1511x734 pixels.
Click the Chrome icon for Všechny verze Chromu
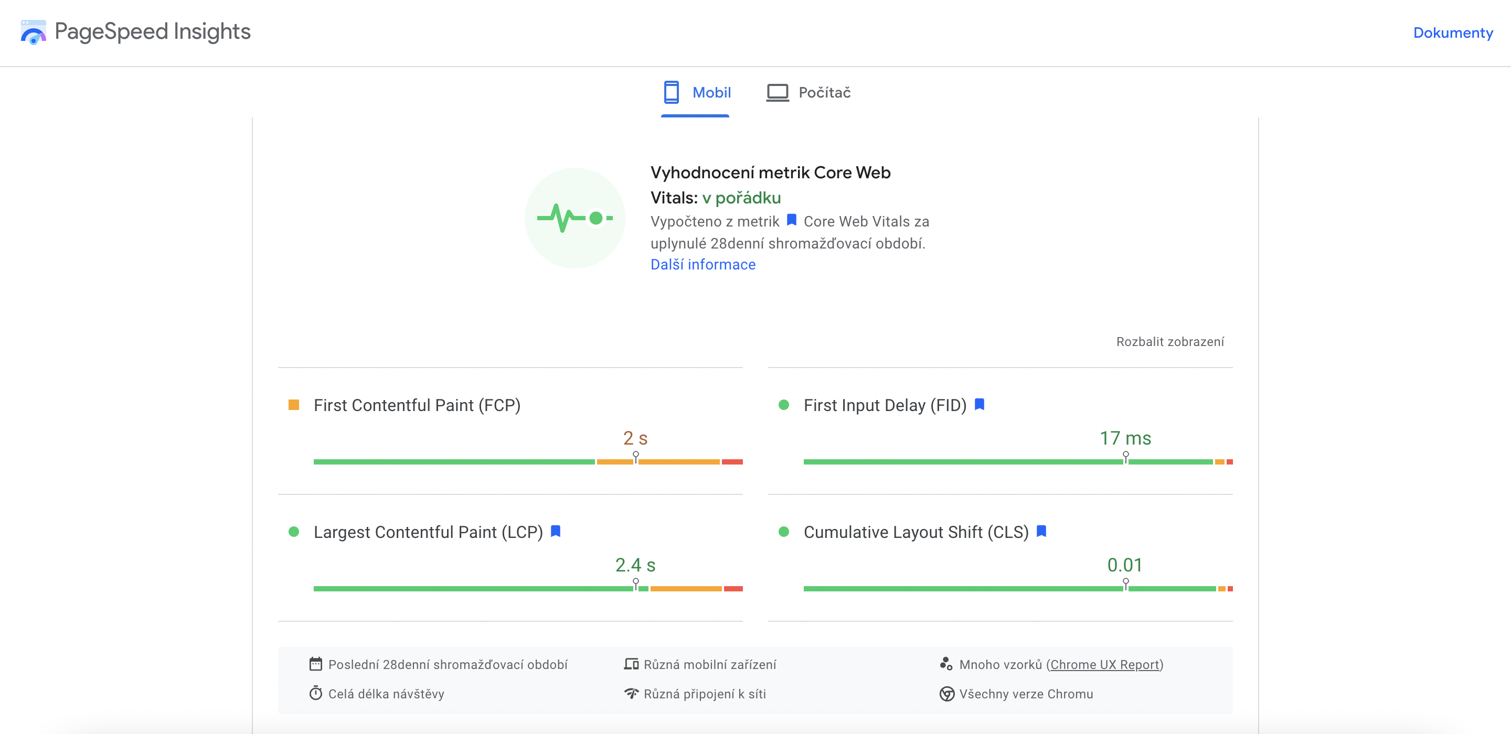pos(946,694)
